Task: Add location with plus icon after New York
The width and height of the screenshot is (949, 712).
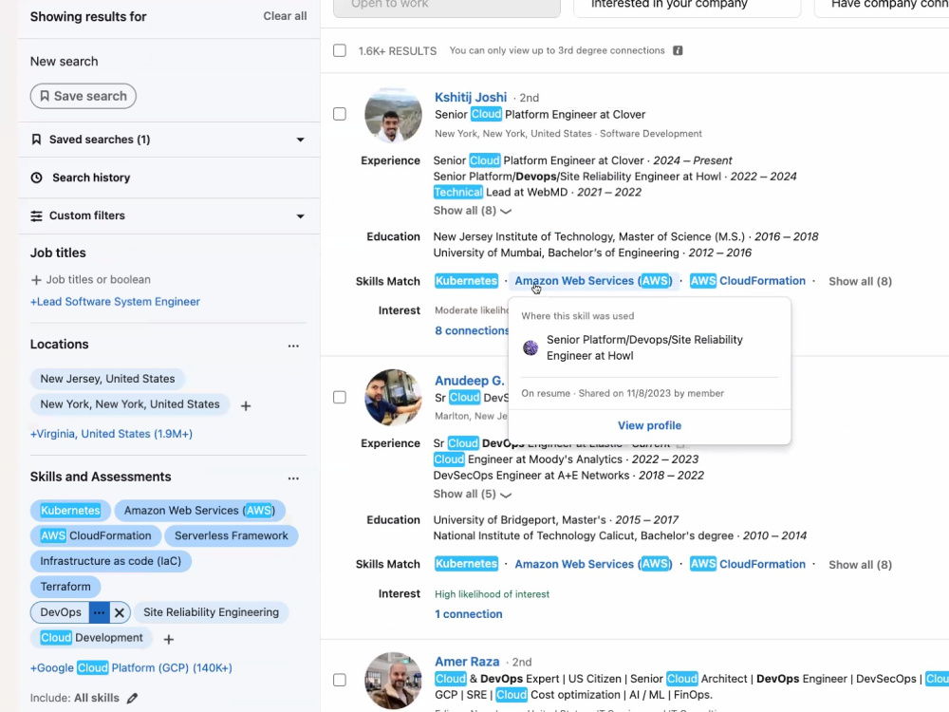Action: 246,405
